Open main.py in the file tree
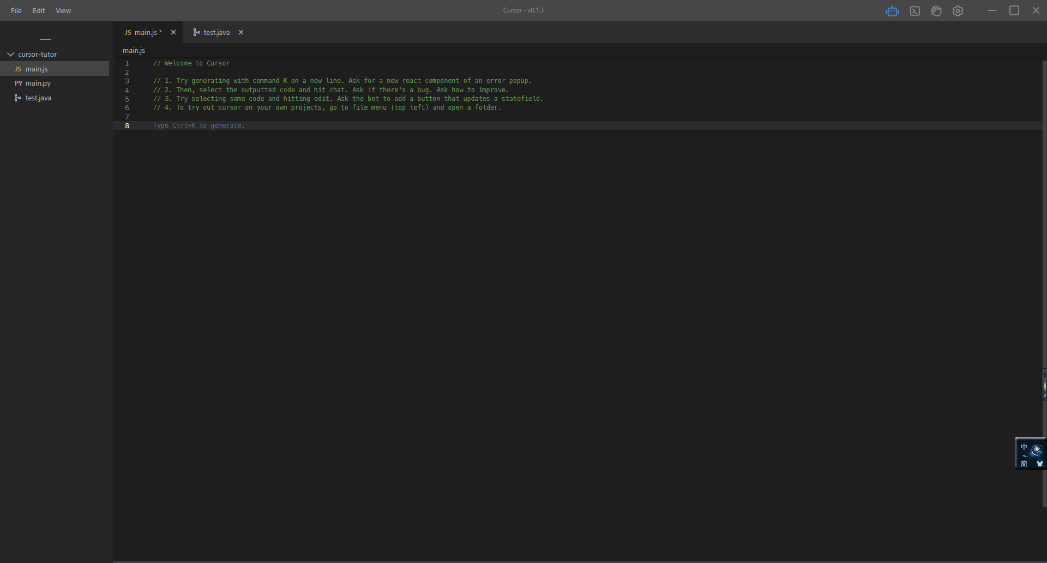 coord(38,83)
